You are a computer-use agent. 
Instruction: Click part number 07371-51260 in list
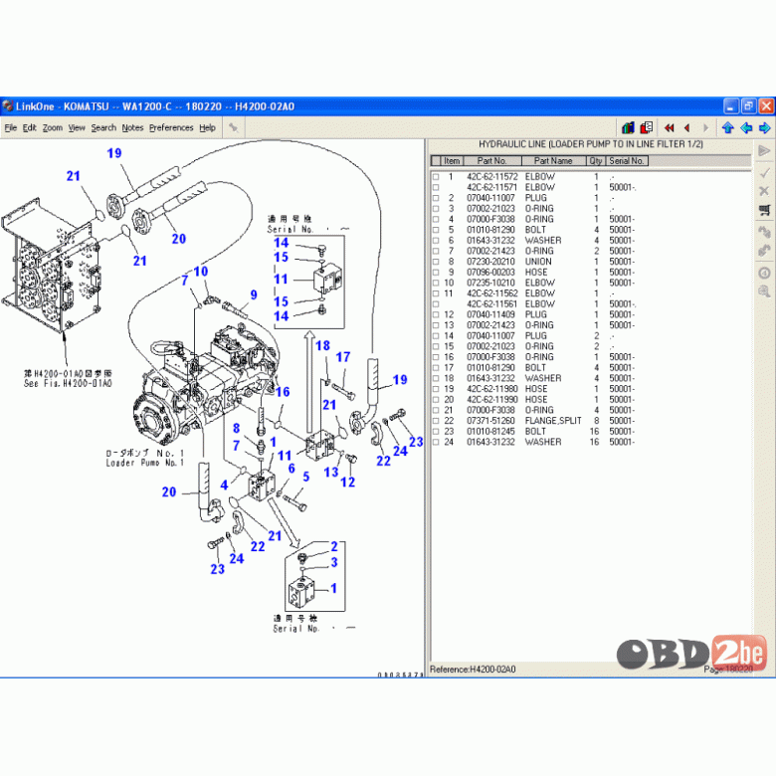click(490, 421)
